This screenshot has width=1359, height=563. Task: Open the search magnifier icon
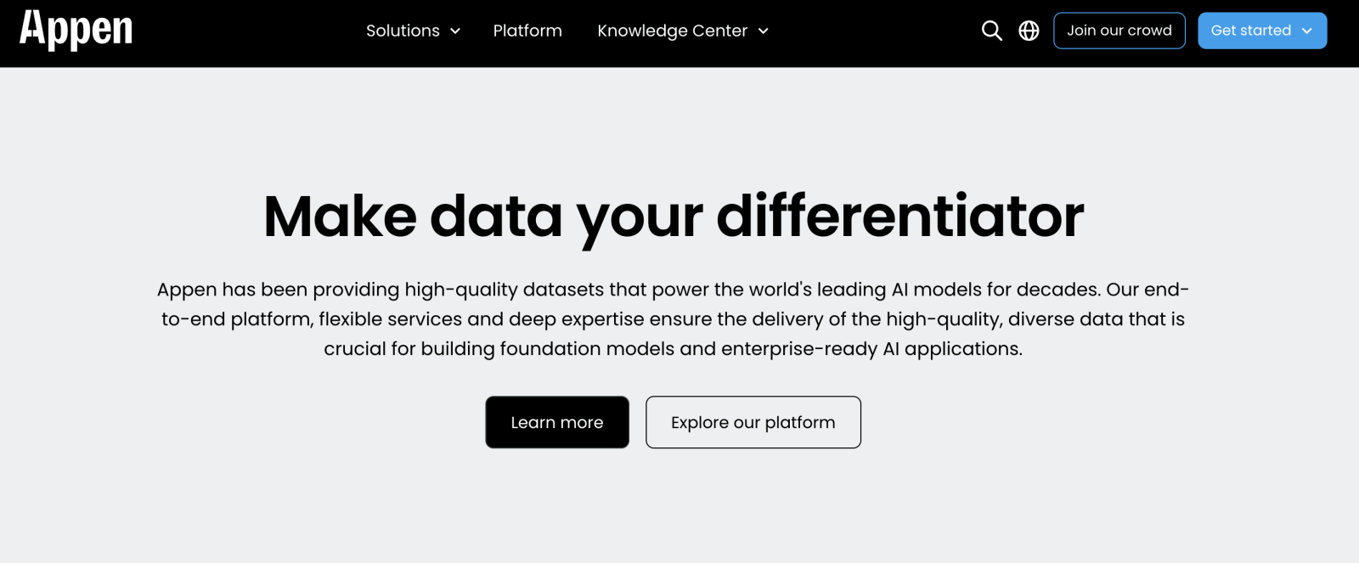991,31
